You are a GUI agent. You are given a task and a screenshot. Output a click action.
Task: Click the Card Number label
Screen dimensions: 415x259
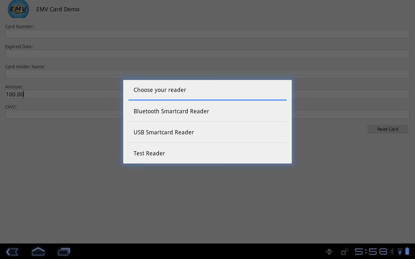coord(20,27)
